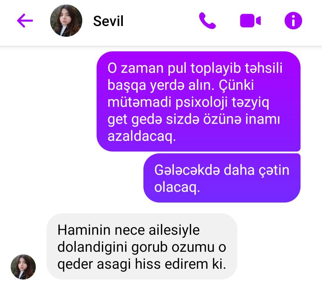Click "dolandigini" in Sevil's reply
Screen dimensions: 322x286
pos(92,247)
